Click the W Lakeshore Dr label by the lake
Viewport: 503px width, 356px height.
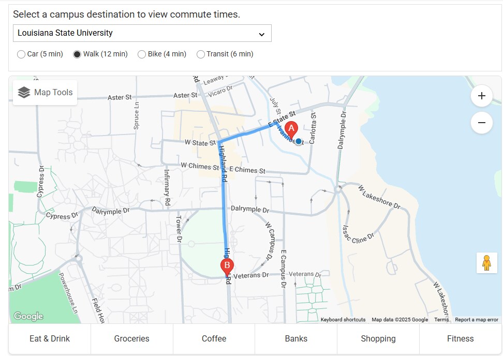379,197
